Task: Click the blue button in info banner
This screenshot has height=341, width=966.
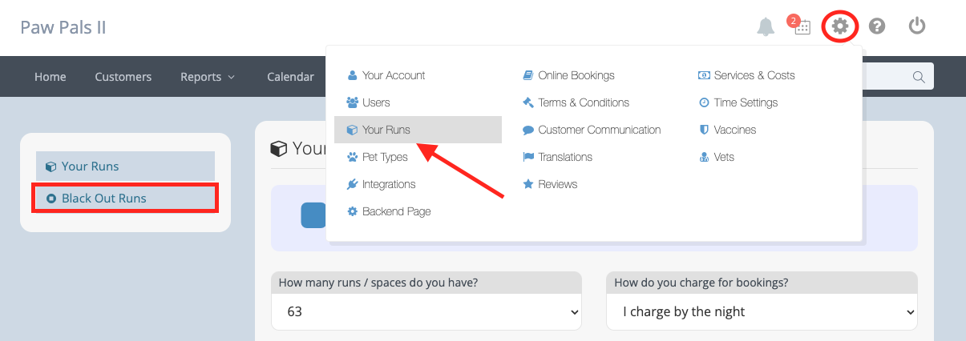Action: 313,215
